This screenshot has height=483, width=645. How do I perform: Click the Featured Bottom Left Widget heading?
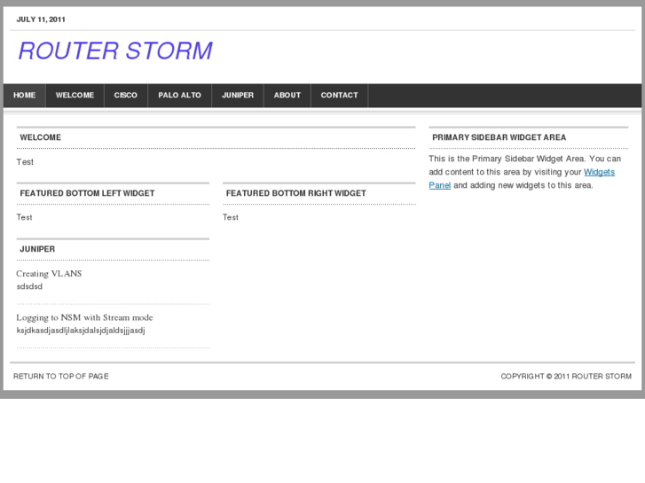coord(87,193)
